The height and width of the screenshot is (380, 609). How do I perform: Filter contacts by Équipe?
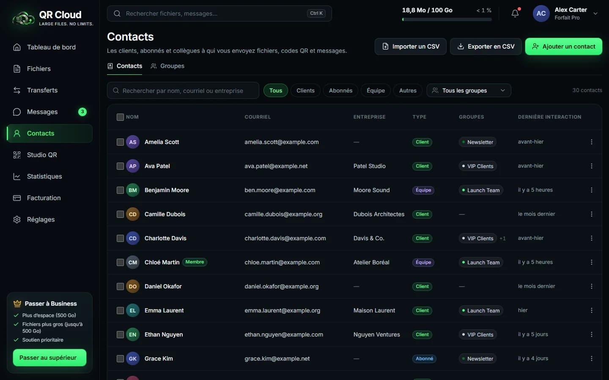click(x=376, y=90)
